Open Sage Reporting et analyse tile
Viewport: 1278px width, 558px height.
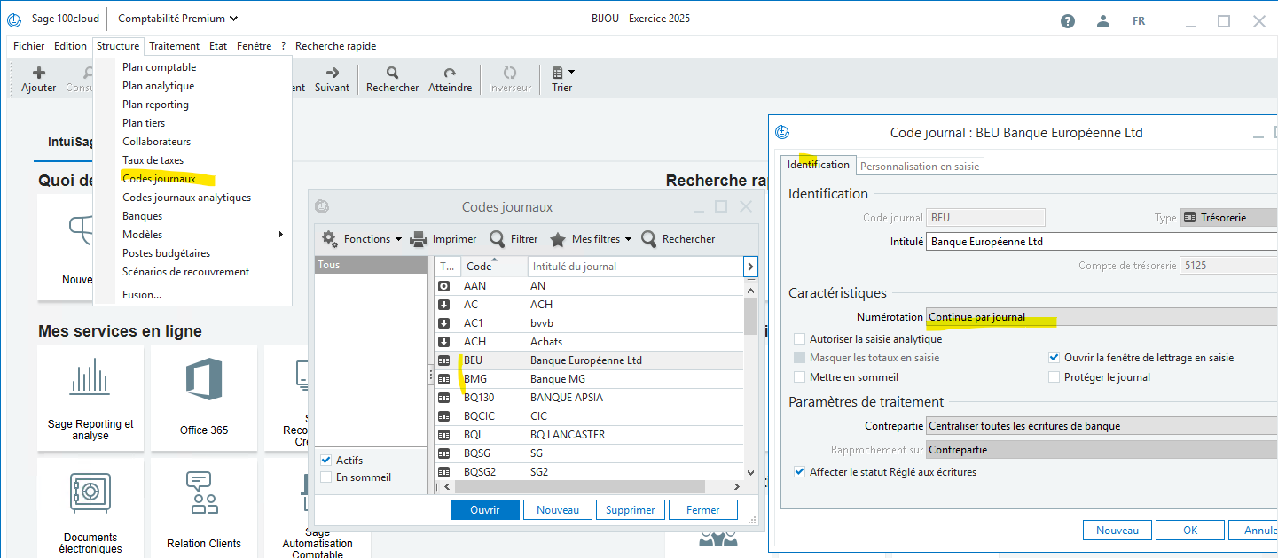tap(90, 398)
